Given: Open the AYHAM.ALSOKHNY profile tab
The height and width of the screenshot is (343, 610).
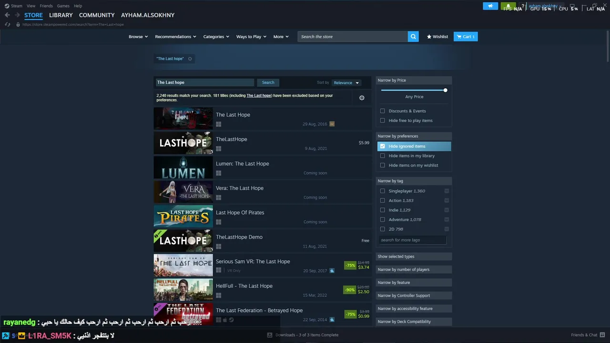Looking at the screenshot, I should 148,15.
